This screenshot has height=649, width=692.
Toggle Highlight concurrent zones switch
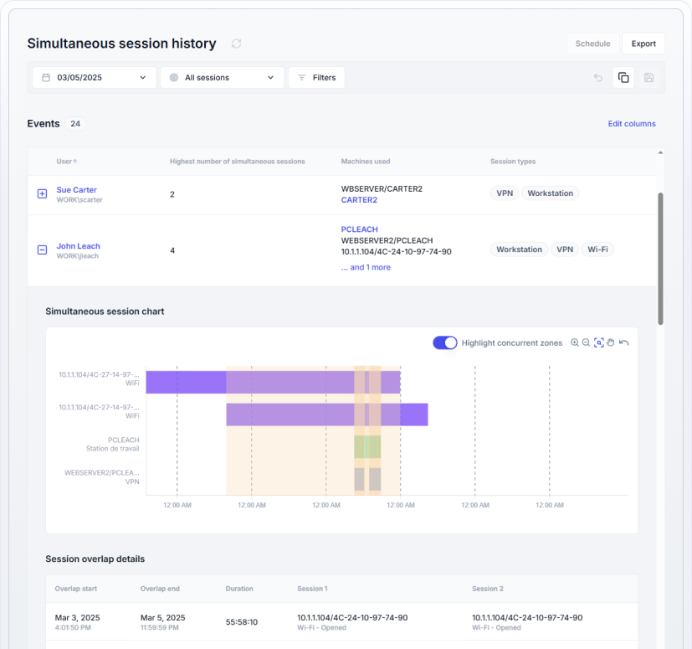(x=445, y=343)
